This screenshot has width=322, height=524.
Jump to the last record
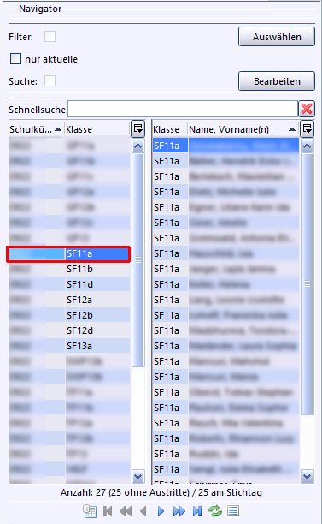197,511
